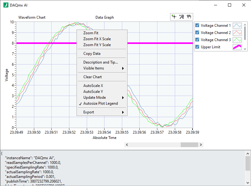Click Voltage Channel 1 plot legend icon
Viewport: 251px width, 186px height.
(x=237, y=26)
